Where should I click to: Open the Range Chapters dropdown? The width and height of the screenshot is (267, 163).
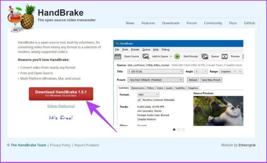(228, 72)
